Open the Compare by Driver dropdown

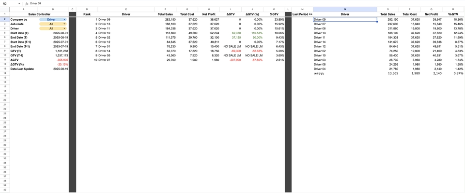pos(64,20)
